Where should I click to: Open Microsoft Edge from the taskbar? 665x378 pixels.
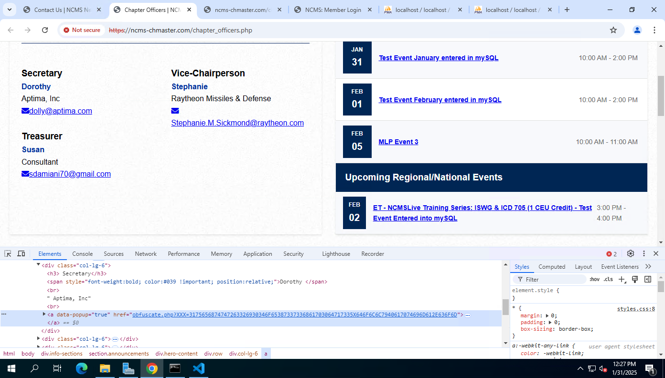pyautogui.click(x=82, y=368)
